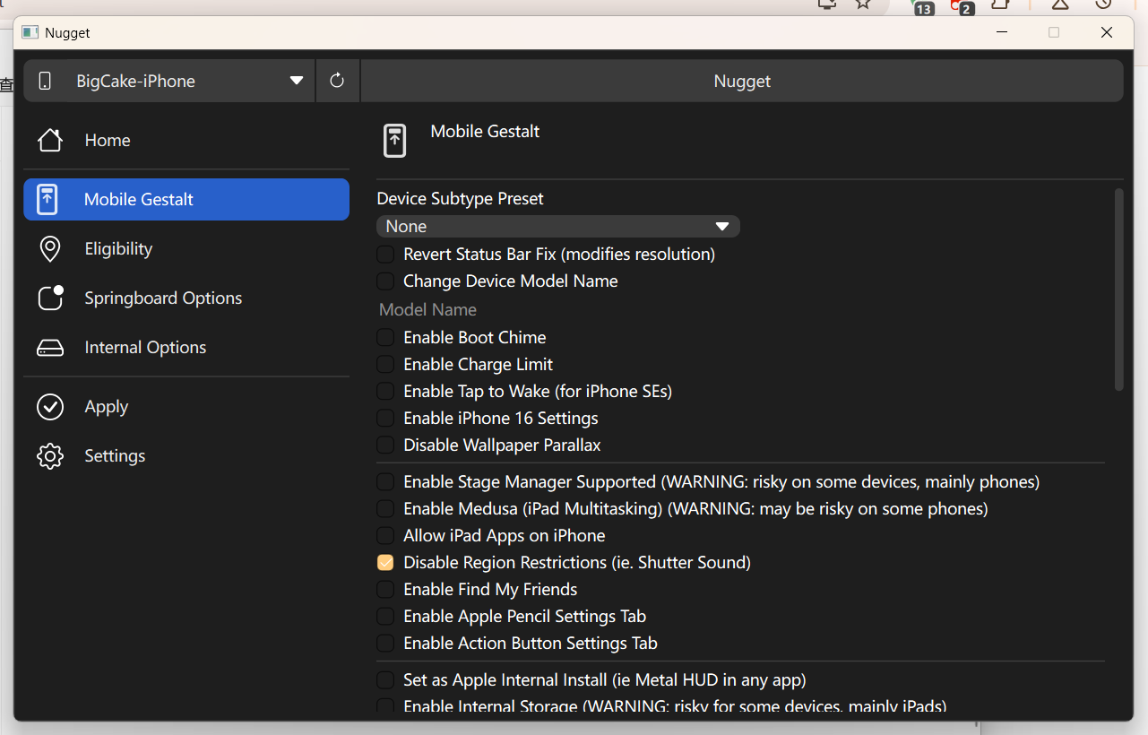1148x735 pixels.
Task: Go to the Apply page in sidebar
Action: pyautogui.click(x=186, y=407)
